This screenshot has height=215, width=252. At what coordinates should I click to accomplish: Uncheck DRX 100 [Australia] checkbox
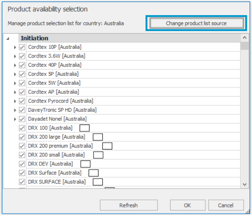[22, 128]
